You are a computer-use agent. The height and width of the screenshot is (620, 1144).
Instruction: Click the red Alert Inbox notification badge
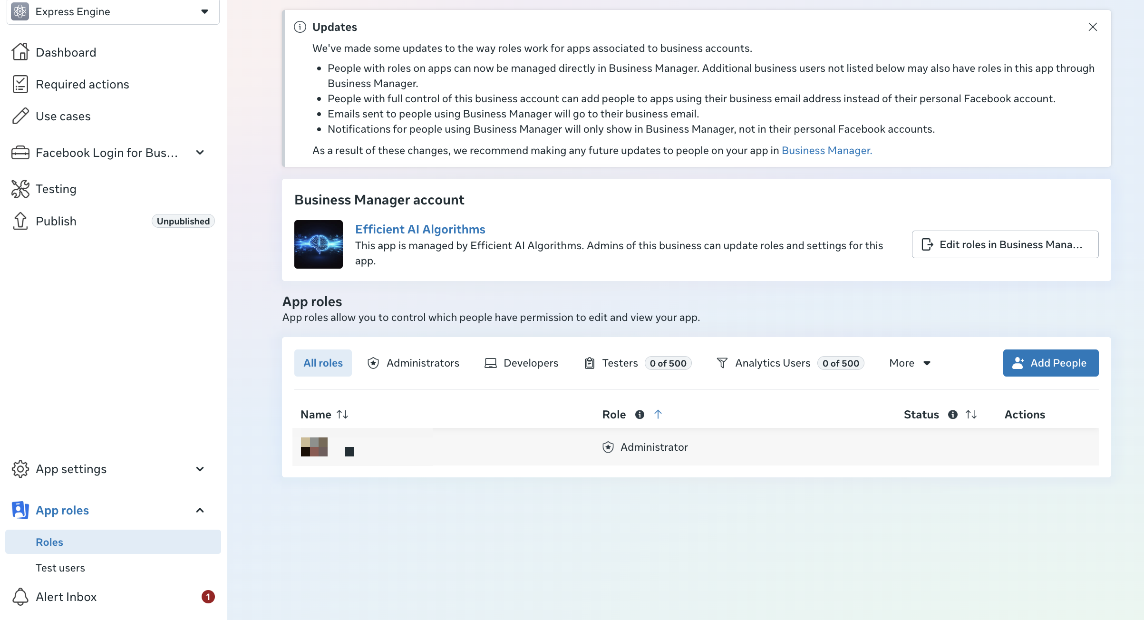[x=208, y=597]
